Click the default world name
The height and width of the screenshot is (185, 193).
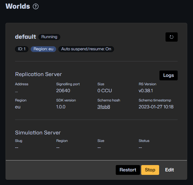point(25,37)
